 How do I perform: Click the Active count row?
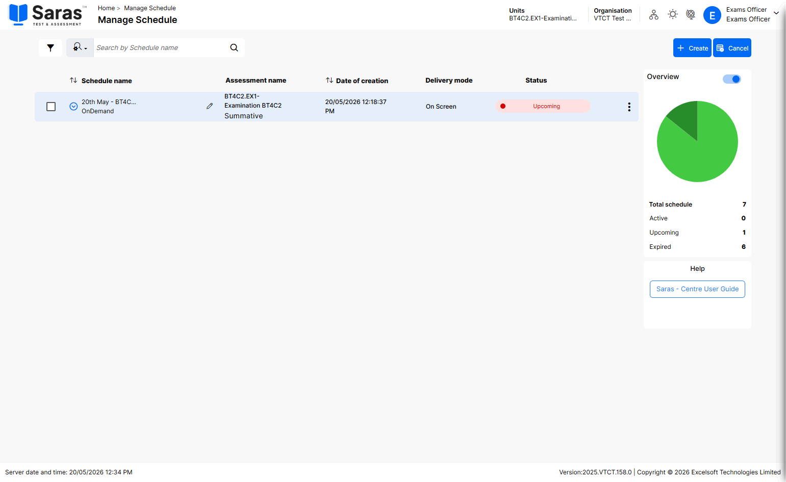pyautogui.click(x=697, y=218)
